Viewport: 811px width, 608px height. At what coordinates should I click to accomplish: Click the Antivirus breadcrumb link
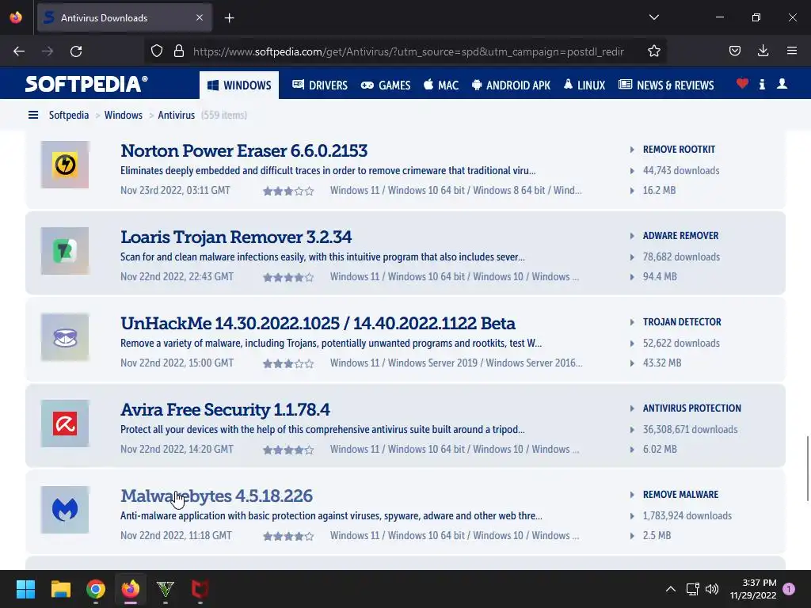coord(177,115)
